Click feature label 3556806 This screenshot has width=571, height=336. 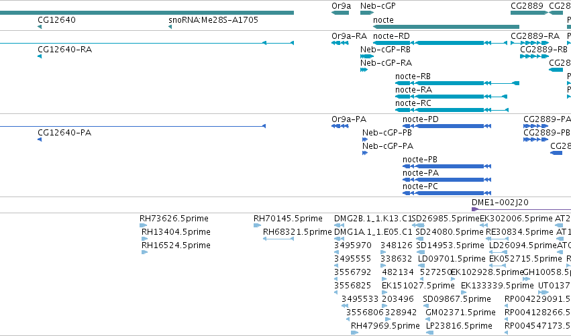click(x=365, y=313)
